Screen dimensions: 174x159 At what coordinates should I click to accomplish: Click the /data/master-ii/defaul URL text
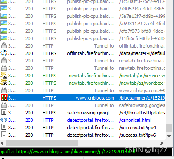coord(142,53)
